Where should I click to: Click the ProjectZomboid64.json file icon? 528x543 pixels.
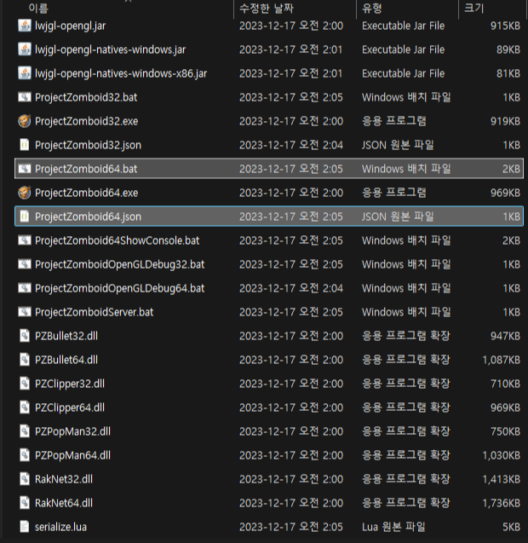click(x=25, y=217)
